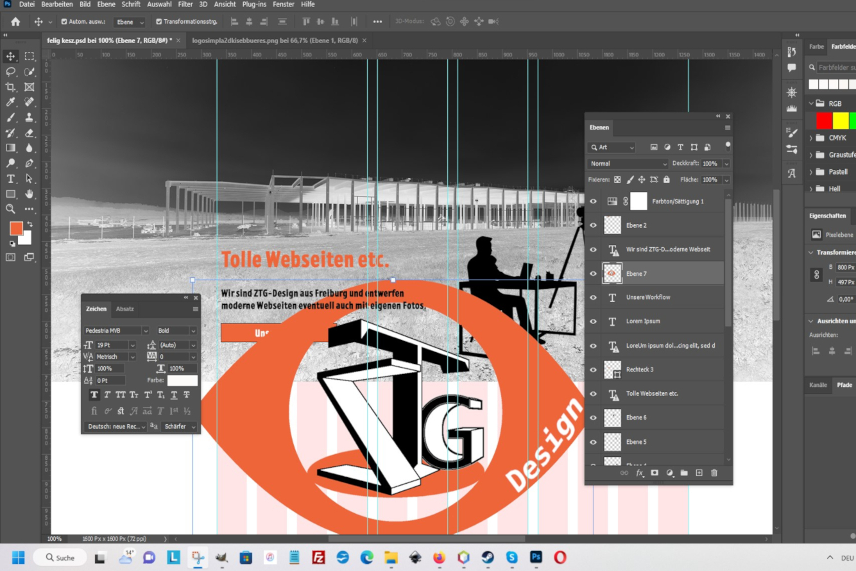
Task: Select the Horizontal Type tool
Action: click(11, 178)
